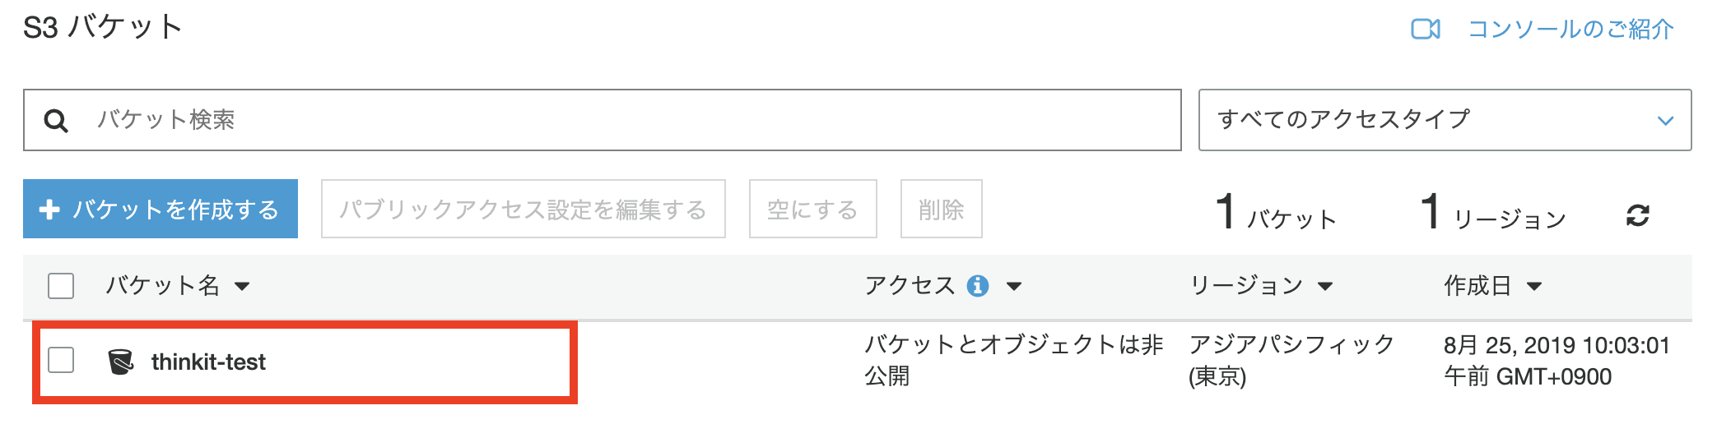Click the refresh bucket list icon
Screen dimensions: 1717x424
tap(1637, 215)
